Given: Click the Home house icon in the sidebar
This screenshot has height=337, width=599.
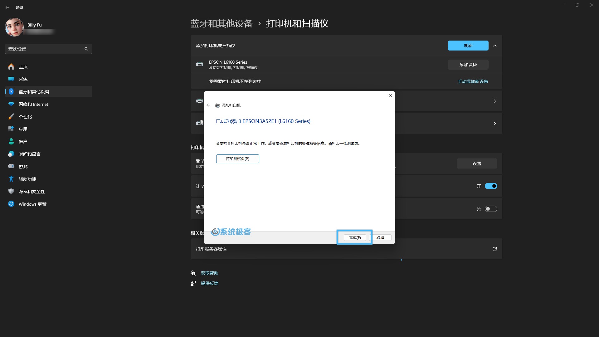Looking at the screenshot, I should tap(11, 66).
